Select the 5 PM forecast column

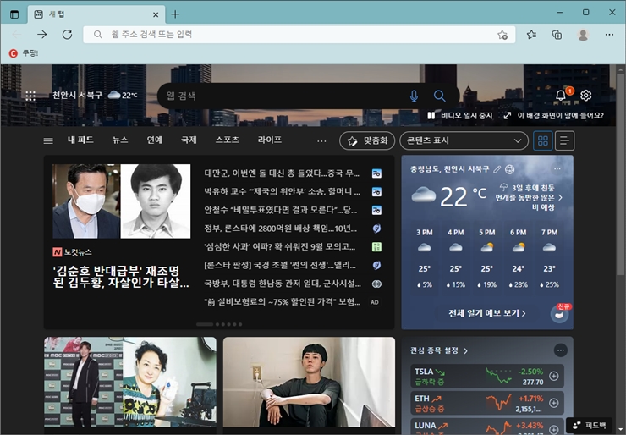(x=487, y=258)
